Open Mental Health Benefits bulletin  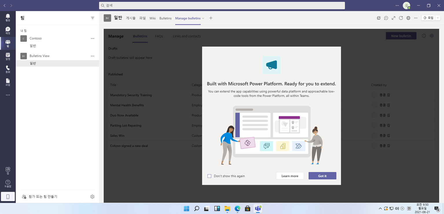pyautogui.click(x=127, y=105)
